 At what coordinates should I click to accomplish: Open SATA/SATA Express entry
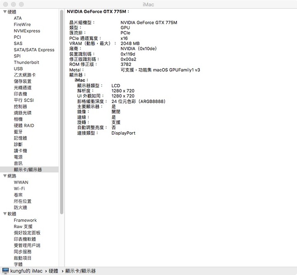click(34, 50)
